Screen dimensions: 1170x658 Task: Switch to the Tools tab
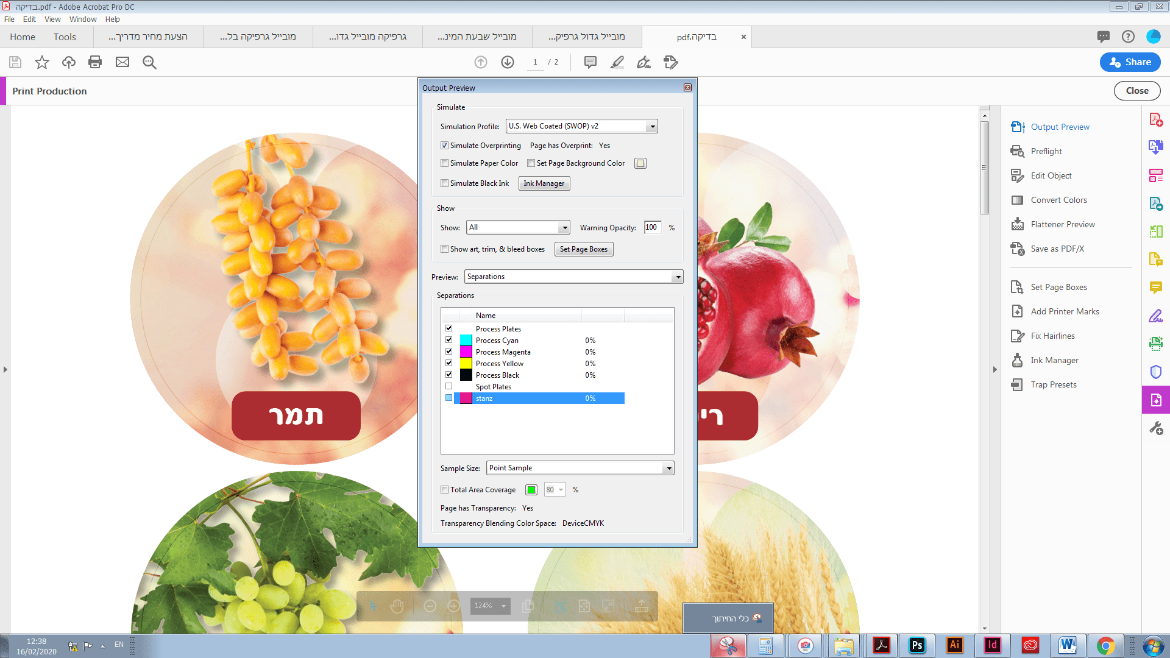pyautogui.click(x=65, y=37)
